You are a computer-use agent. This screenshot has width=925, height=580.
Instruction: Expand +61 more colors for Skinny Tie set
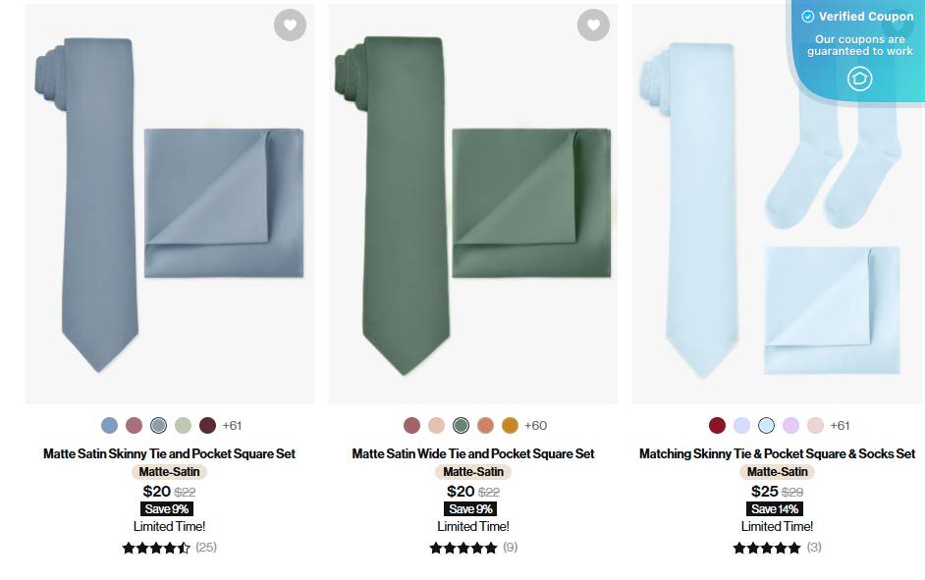[232, 426]
